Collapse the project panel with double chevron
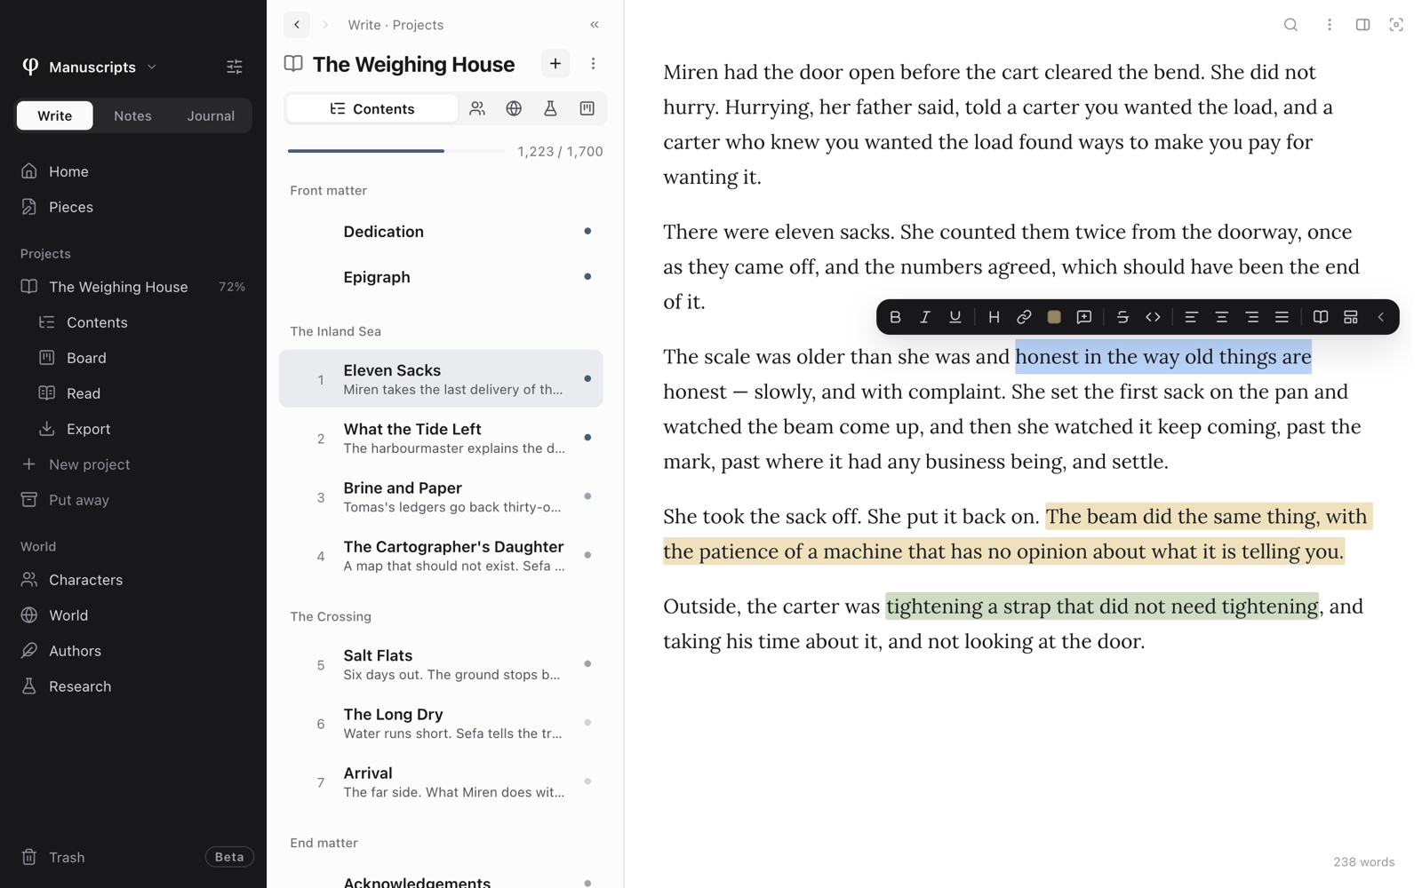The image size is (1422, 888). [x=595, y=25]
